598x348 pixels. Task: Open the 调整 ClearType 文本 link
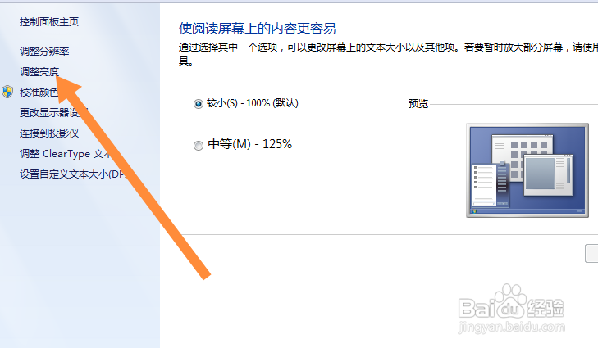click(x=65, y=154)
